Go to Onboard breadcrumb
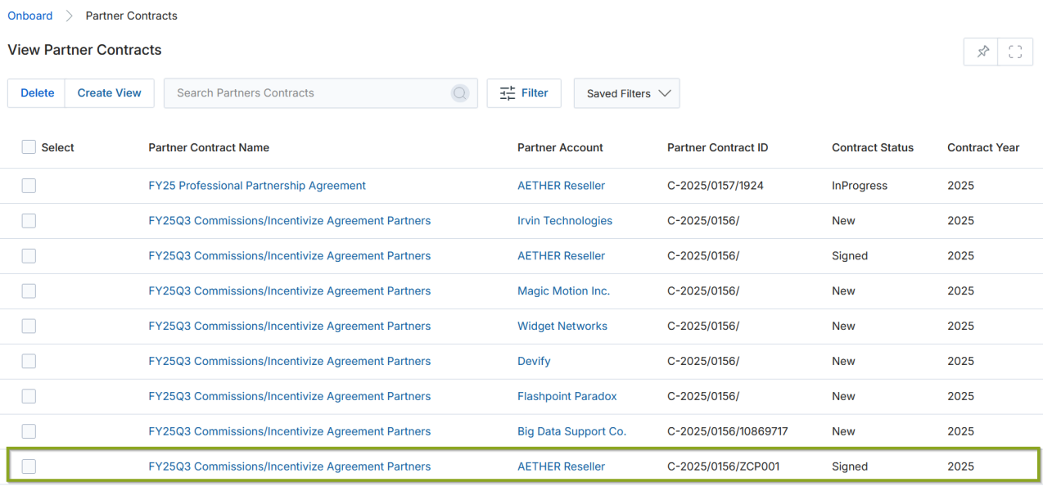 click(30, 16)
